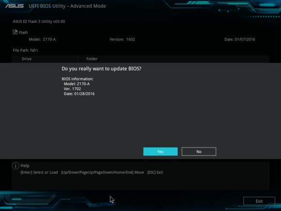Click the ASUS EZ Flash 3 Utility title

[39, 21]
